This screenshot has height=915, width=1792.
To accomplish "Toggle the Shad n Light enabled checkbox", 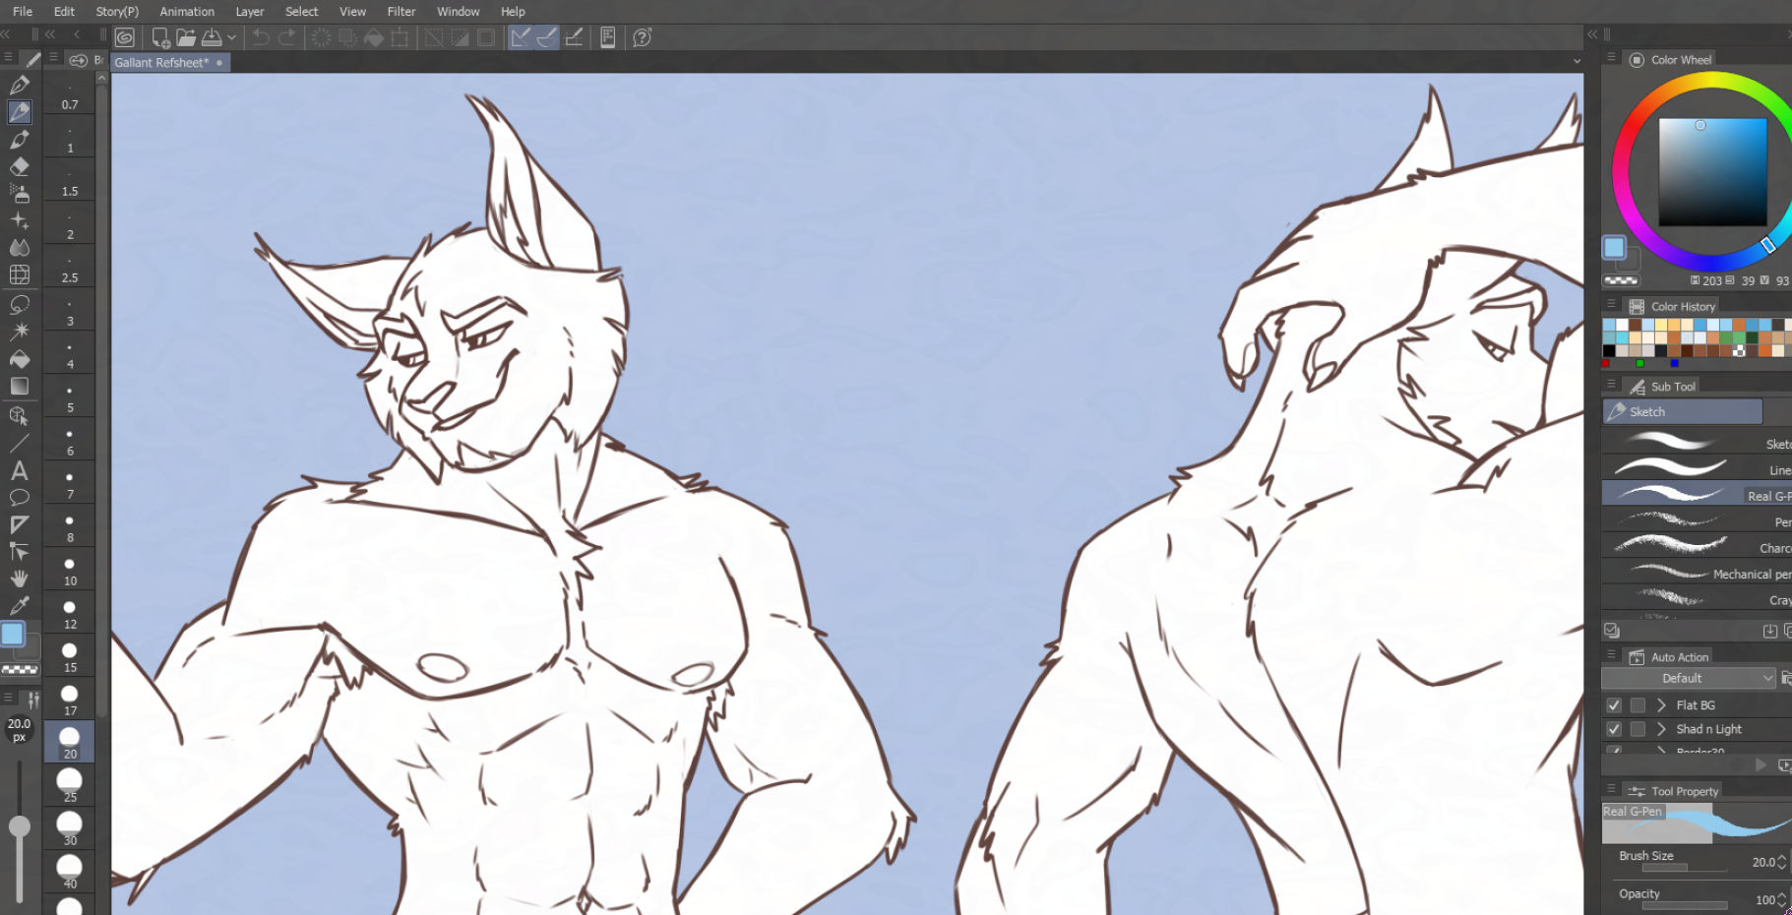I will 1614,729.
